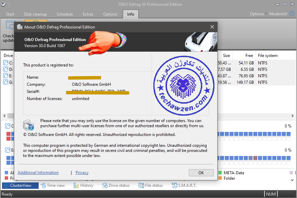Click the Free column header
Screen dimensions: 297x198
click(249, 56)
